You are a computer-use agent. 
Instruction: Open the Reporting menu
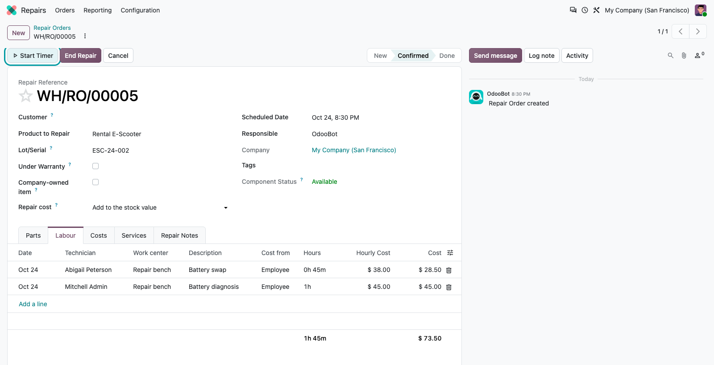click(x=98, y=10)
